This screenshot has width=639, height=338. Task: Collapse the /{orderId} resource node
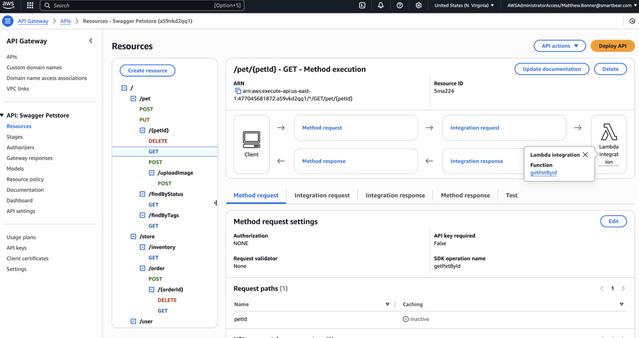(x=152, y=289)
